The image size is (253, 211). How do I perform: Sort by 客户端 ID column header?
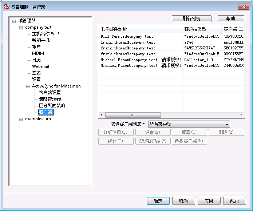[233, 29]
